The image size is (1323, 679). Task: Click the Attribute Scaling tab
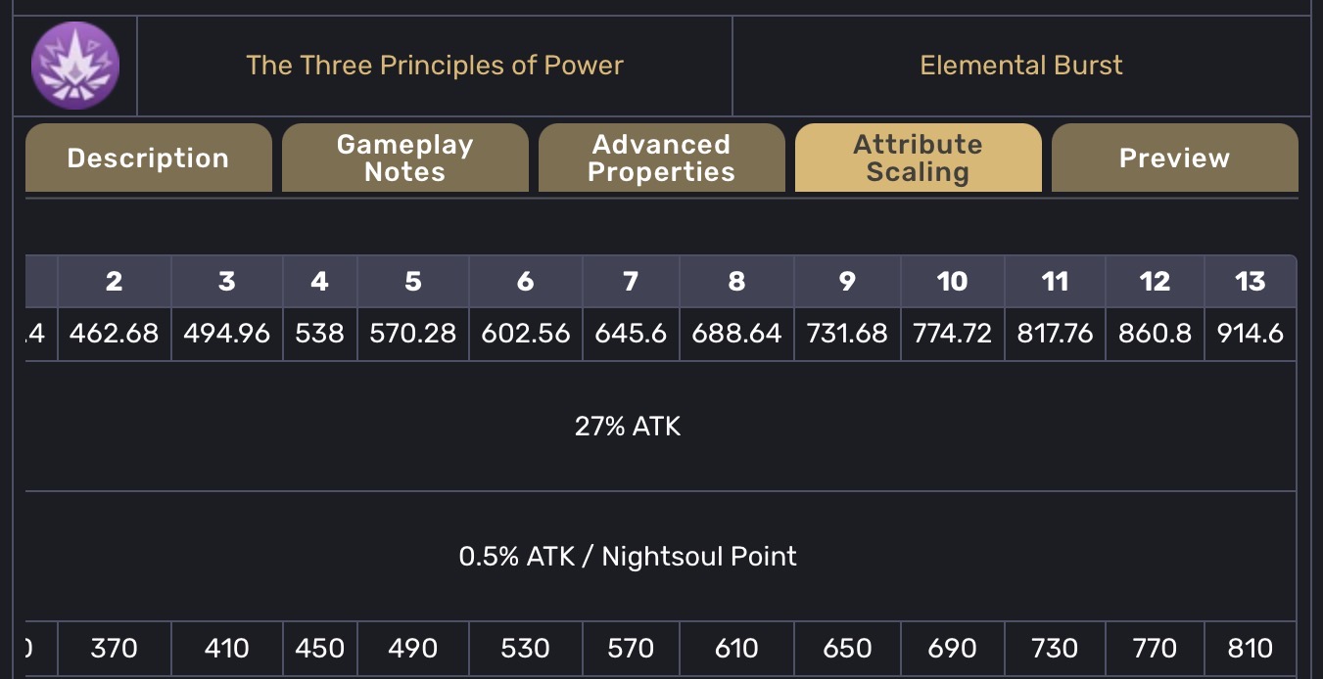point(918,158)
